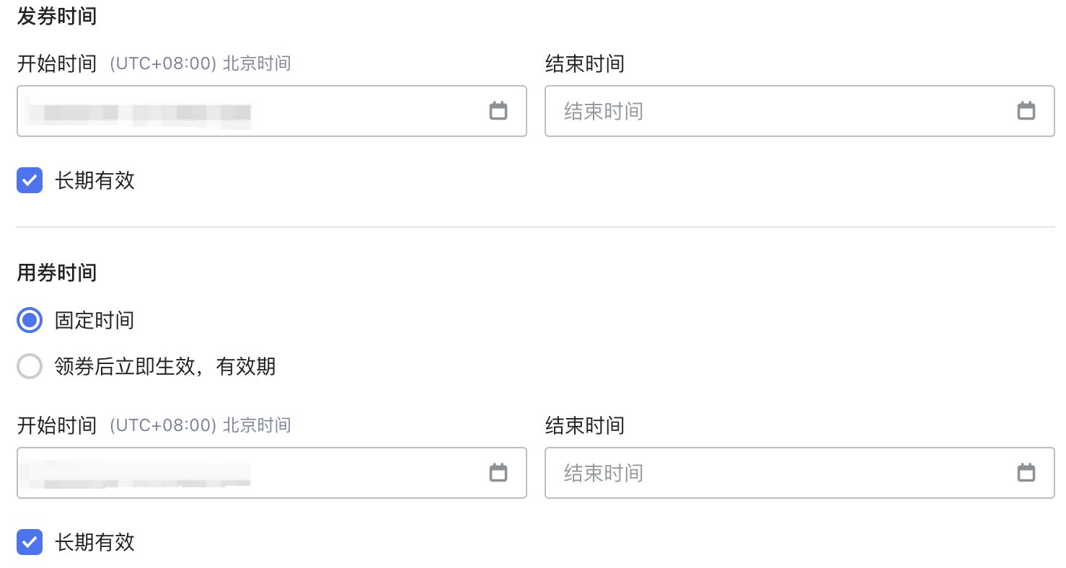This screenshot has width=1066, height=568.
Task: Open the end date picker for 用券时间
Action: click(1026, 473)
